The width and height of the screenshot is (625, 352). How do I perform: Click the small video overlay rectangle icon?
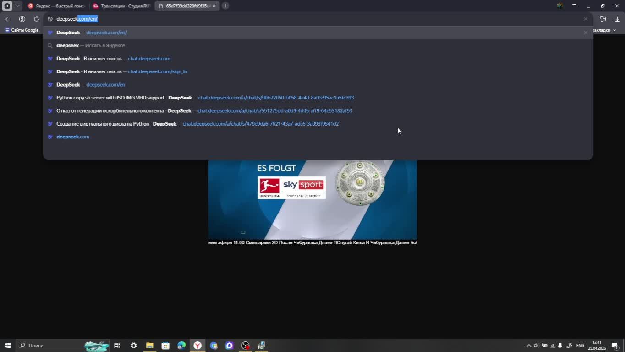pos(243,232)
